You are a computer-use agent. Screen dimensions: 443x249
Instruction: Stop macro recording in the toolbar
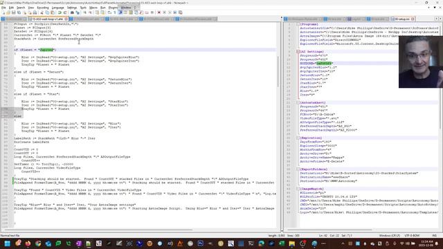click(x=164, y=12)
